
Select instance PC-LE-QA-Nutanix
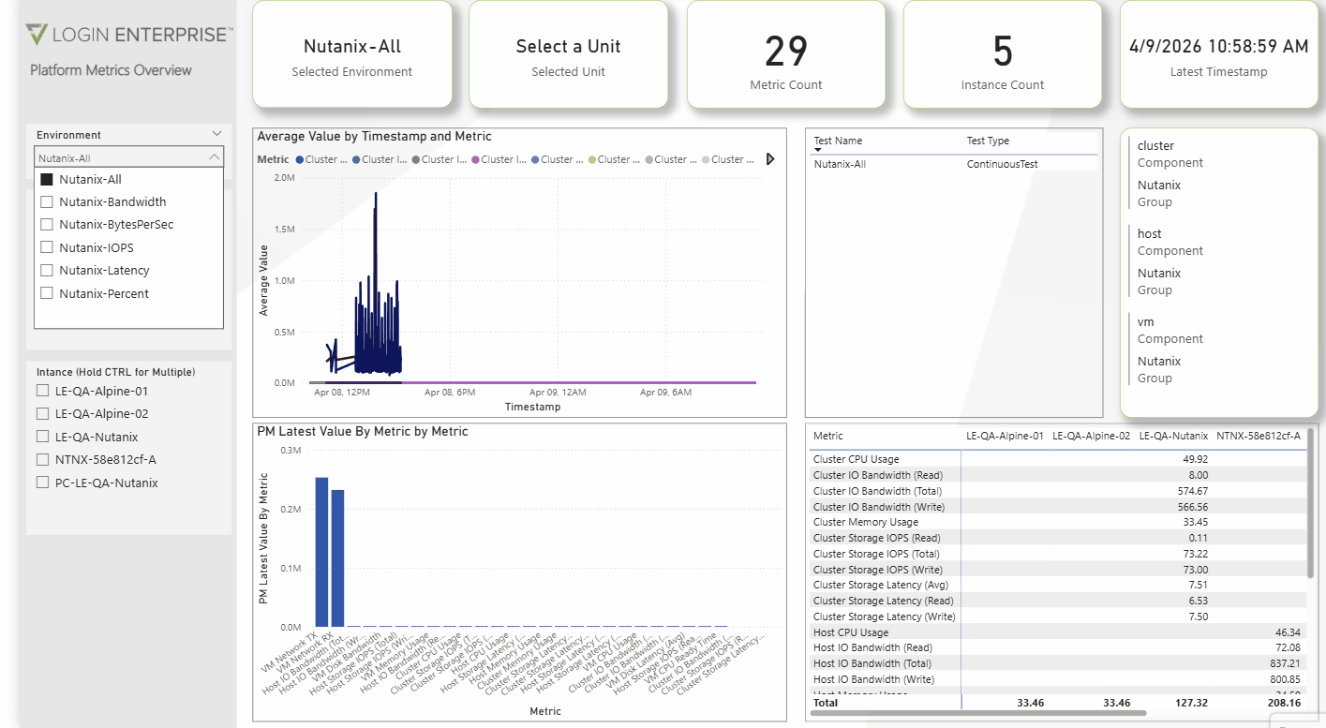(x=42, y=483)
